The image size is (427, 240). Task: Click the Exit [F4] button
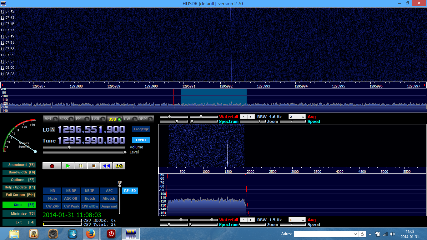(x=19, y=222)
